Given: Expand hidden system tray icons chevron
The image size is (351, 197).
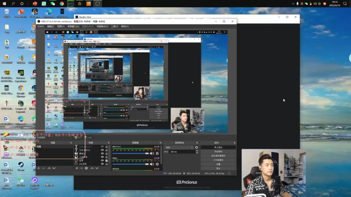Looking at the screenshot, I should tap(293, 4).
